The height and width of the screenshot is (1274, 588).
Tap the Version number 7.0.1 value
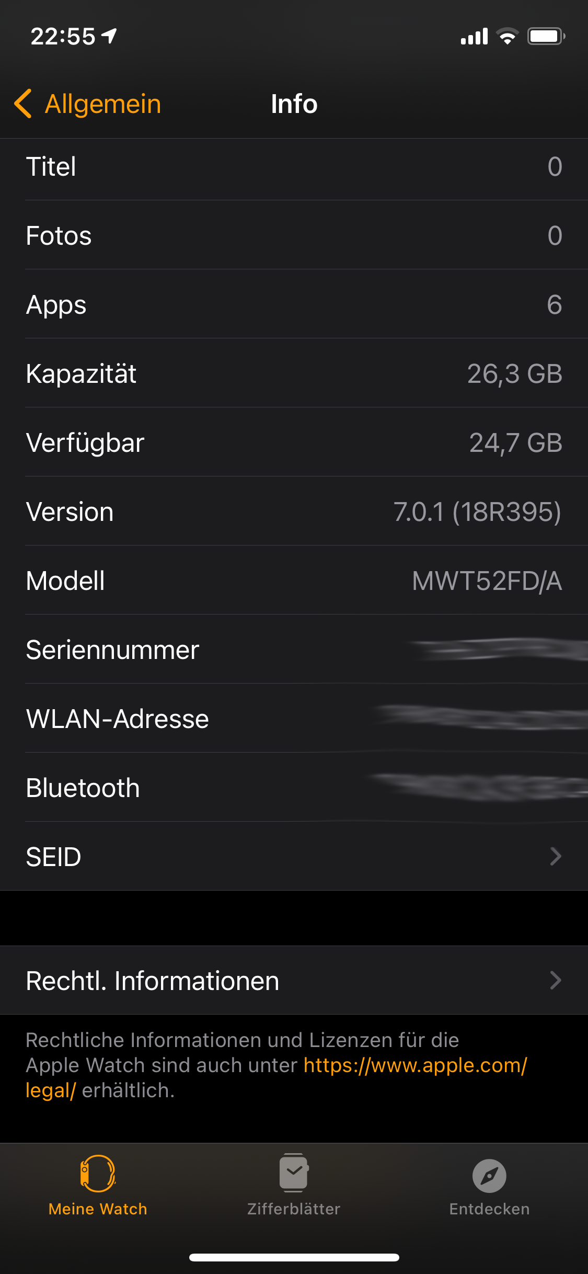[x=477, y=512]
